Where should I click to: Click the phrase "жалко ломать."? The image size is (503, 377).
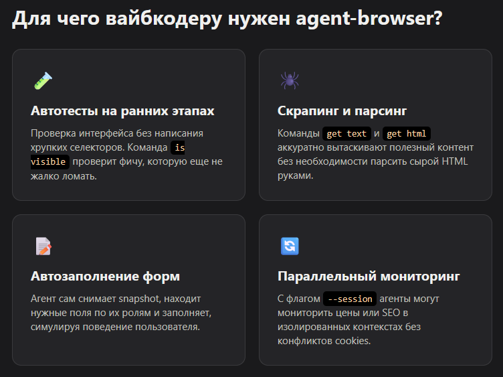tap(64, 176)
